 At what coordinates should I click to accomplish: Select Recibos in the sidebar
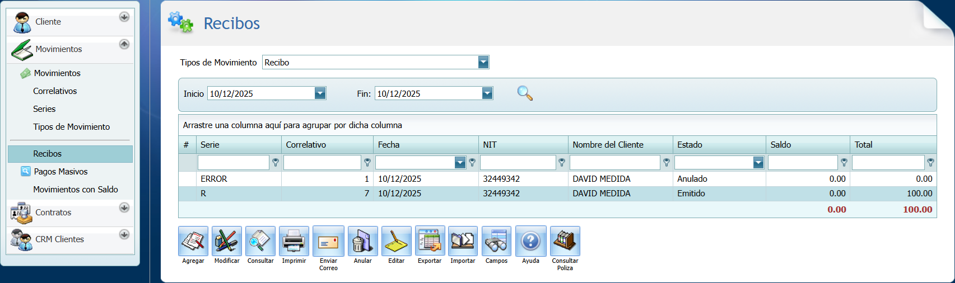tap(71, 154)
